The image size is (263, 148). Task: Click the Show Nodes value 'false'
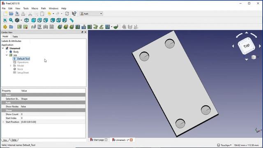[23, 106]
